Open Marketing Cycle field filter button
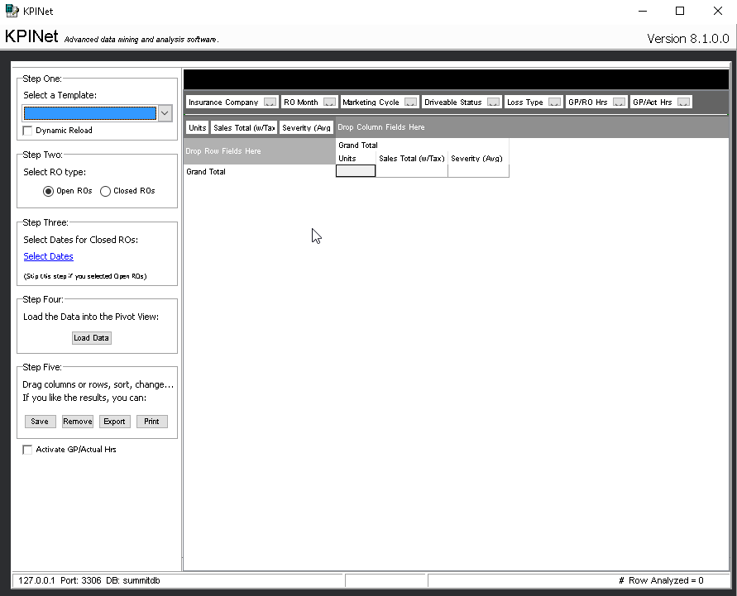The width and height of the screenshot is (737, 596). [x=410, y=103]
